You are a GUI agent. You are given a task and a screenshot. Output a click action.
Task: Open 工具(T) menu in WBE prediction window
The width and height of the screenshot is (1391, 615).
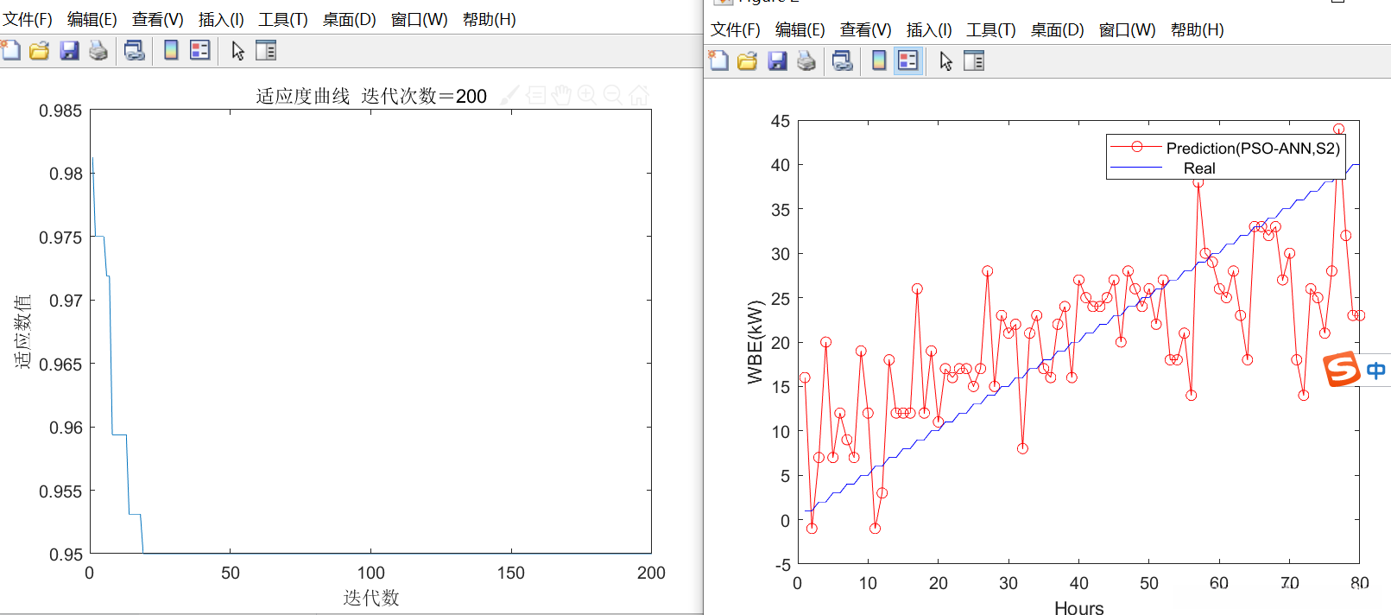pyautogui.click(x=991, y=29)
